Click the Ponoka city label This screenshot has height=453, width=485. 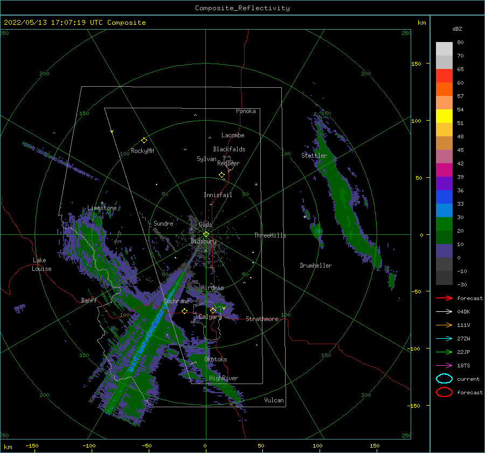click(x=246, y=111)
